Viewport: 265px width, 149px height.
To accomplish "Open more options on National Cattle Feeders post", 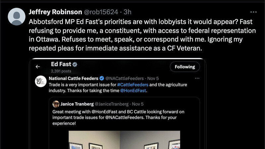I will pyautogui.click(x=197, y=78).
